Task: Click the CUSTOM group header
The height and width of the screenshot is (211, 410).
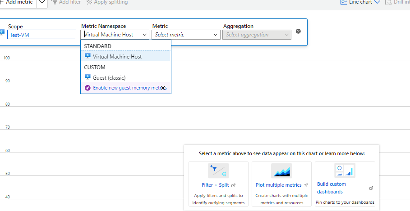Action: 95,67
